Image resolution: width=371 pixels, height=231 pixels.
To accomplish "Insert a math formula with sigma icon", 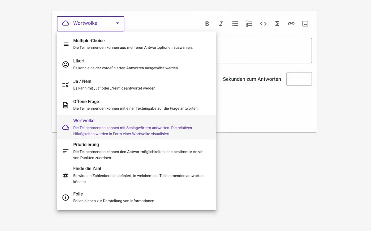I will (x=277, y=24).
